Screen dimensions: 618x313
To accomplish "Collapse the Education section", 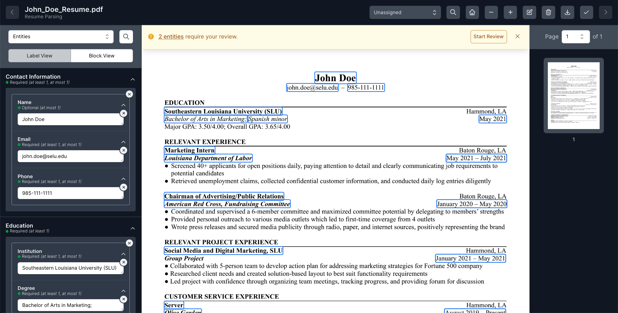I will (x=133, y=228).
